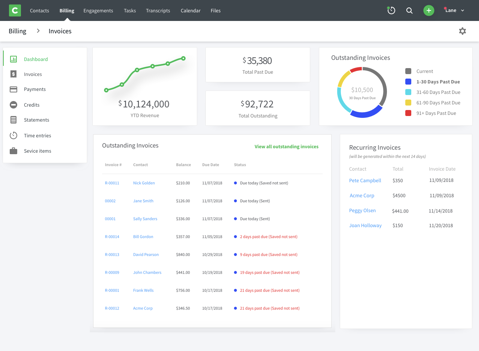
Task: Click the green C app logo
Action: pos(15,10)
